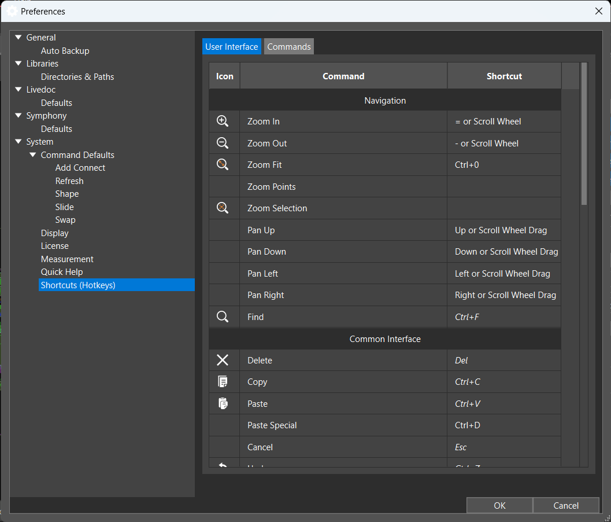
Task: Collapse the General tree section
Action: (18, 37)
